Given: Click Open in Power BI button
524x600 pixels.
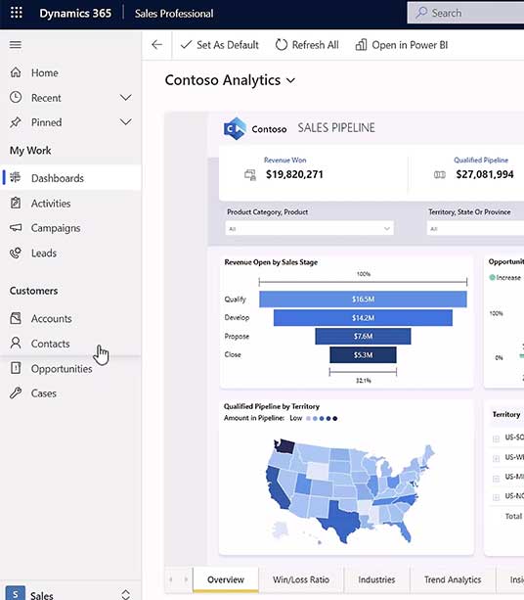Looking at the screenshot, I should coord(402,45).
